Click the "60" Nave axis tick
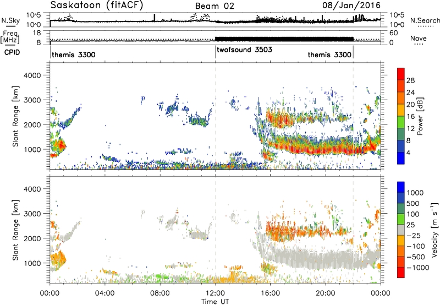This screenshot has width=440, height=305. click(x=394, y=33)
